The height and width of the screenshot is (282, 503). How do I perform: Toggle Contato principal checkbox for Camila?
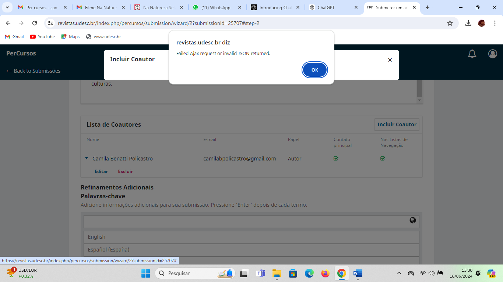[x=336, y=159]
